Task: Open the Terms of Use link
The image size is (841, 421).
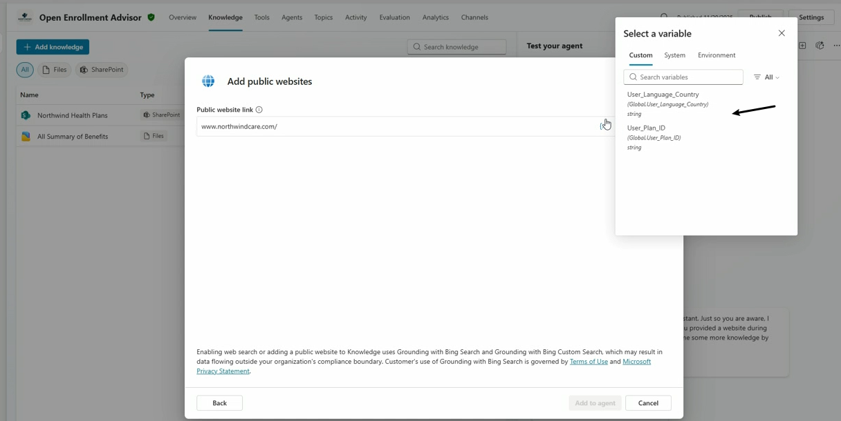Action: coord(589,362)
